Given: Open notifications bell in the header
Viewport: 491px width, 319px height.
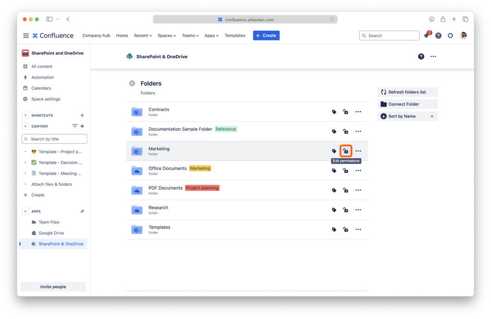Looking at the screenshot, I should (x=426, y=36).
